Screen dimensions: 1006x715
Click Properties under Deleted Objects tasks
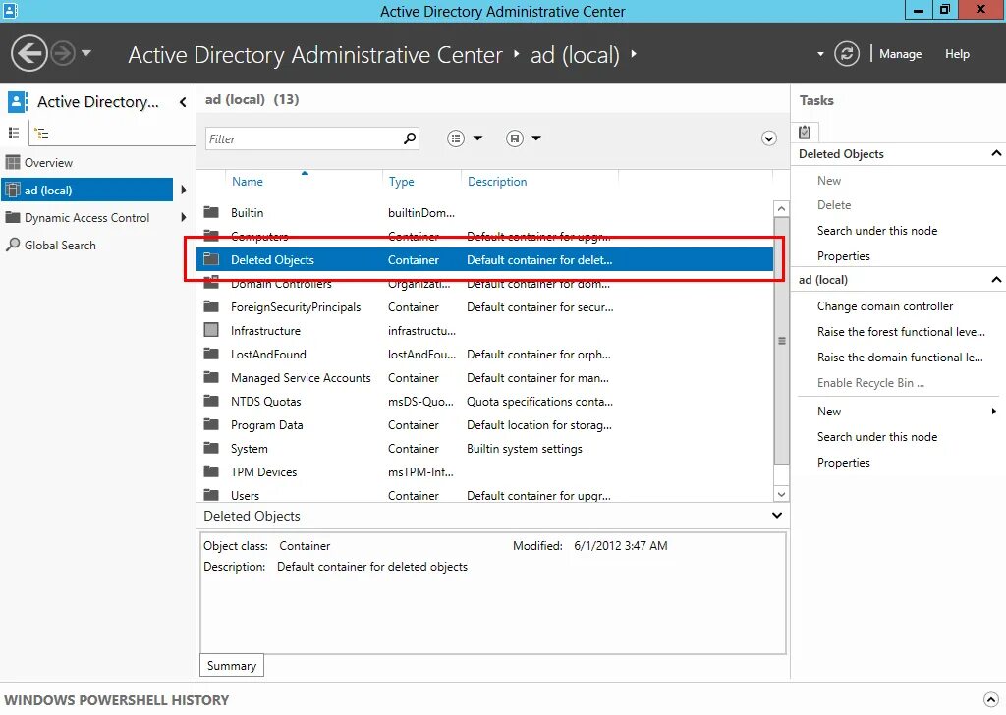844,256
